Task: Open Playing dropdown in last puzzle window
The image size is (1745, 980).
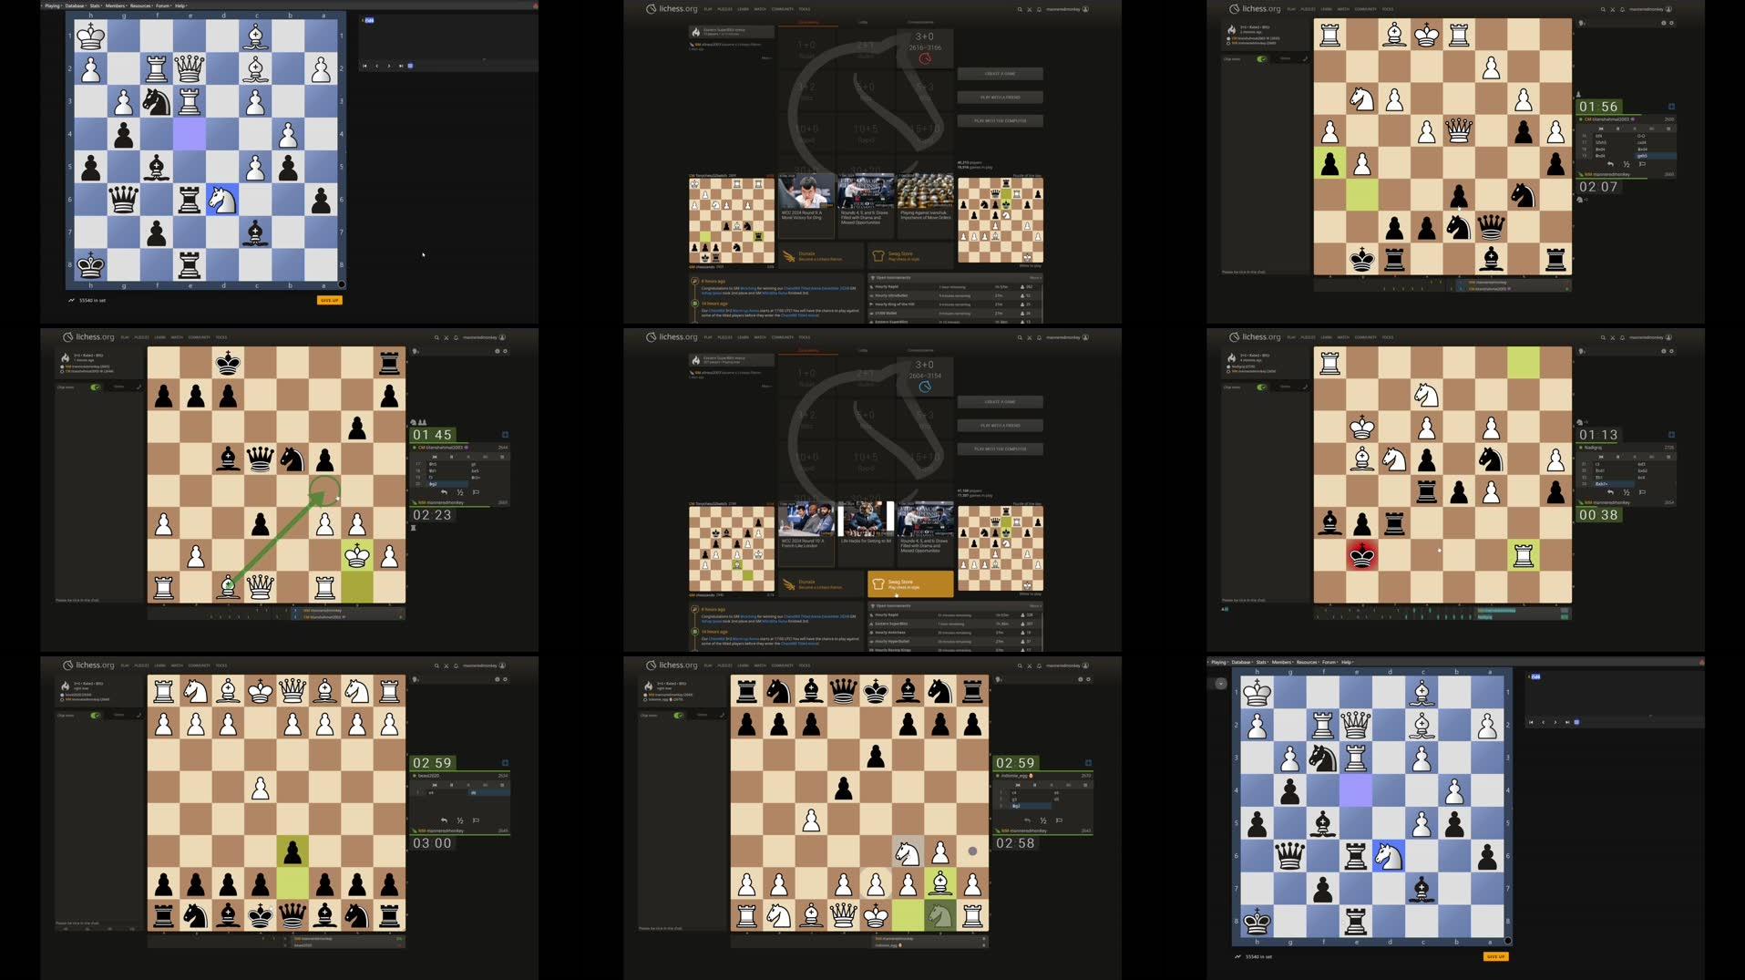Action: (1219, 662)
